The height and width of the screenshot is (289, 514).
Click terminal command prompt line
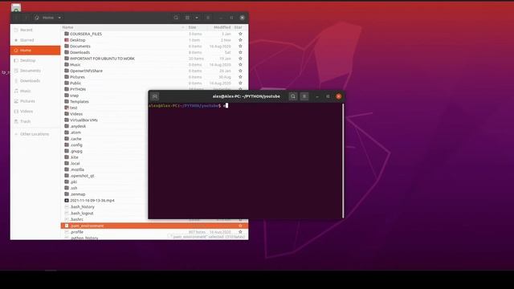click(188, 105)
